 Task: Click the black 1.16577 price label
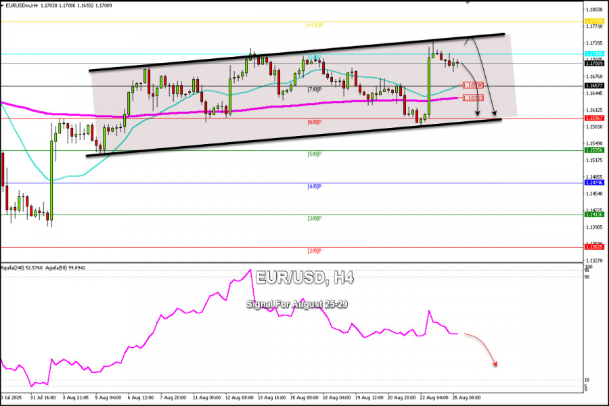594,85
